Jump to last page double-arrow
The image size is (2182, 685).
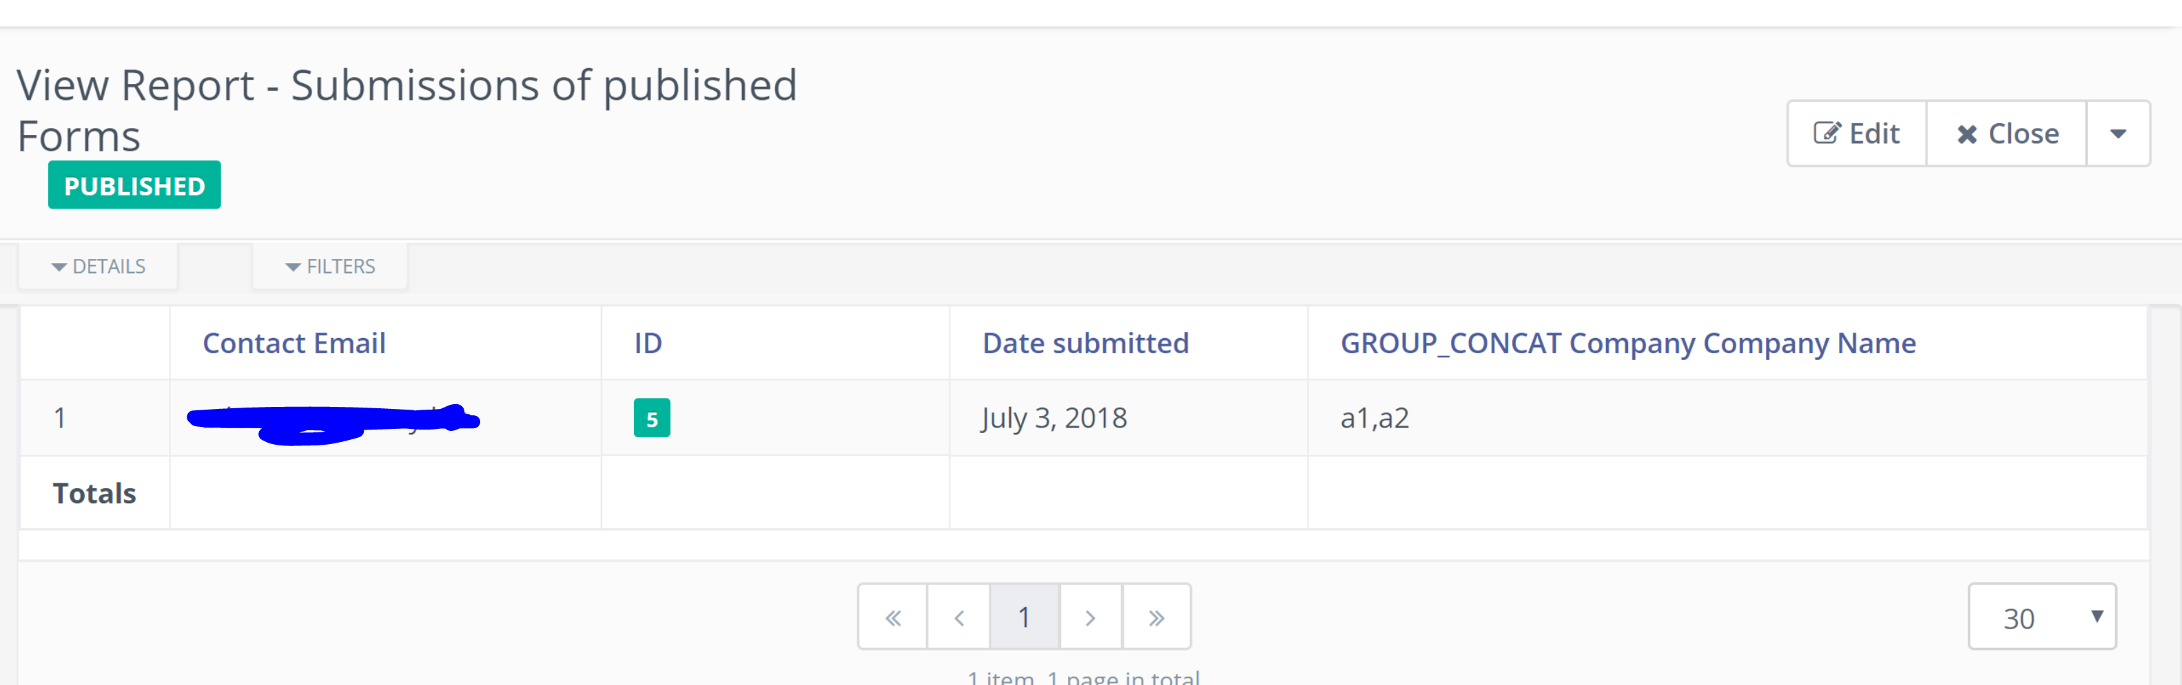[x=1156, y=618]
